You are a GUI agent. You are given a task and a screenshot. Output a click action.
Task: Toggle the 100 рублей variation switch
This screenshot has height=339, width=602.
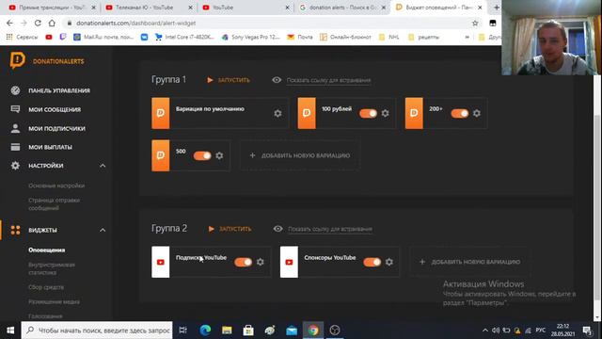(x=368, y=113)
